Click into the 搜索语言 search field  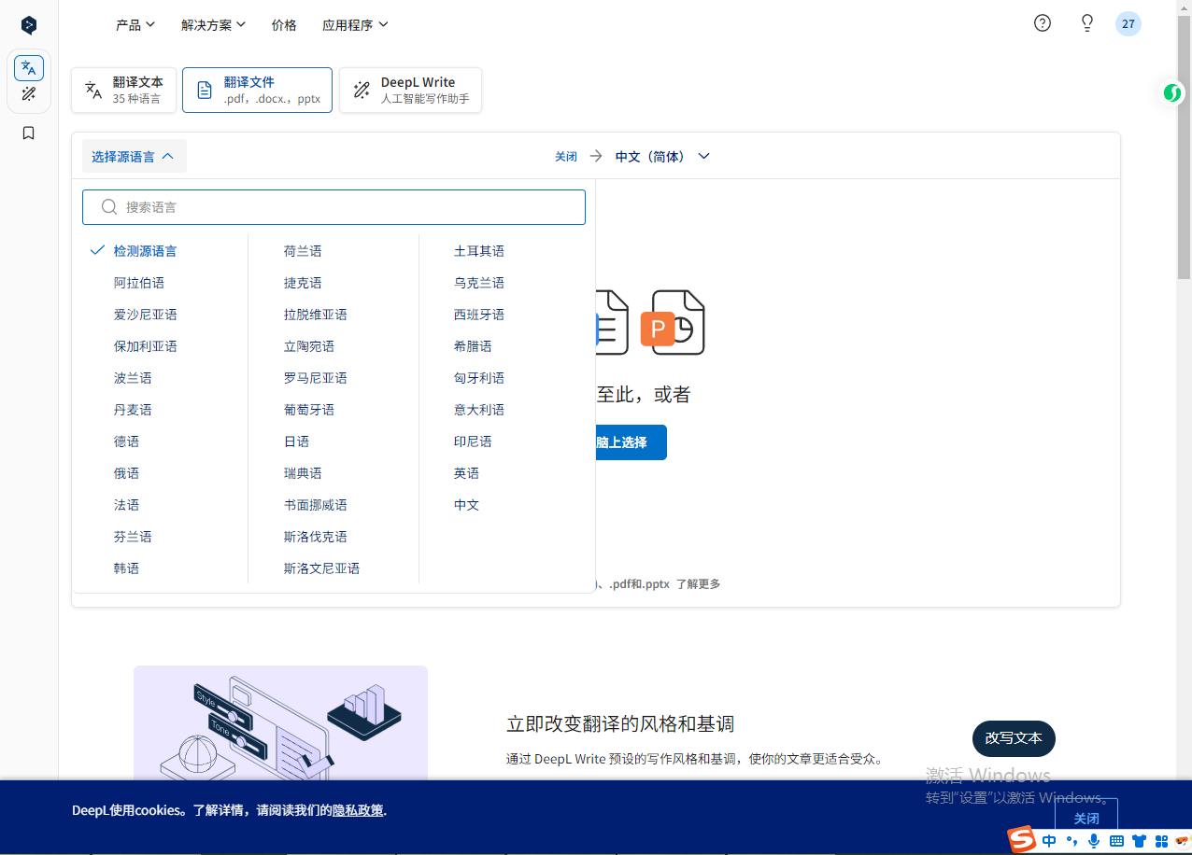[x=333, y=207]
